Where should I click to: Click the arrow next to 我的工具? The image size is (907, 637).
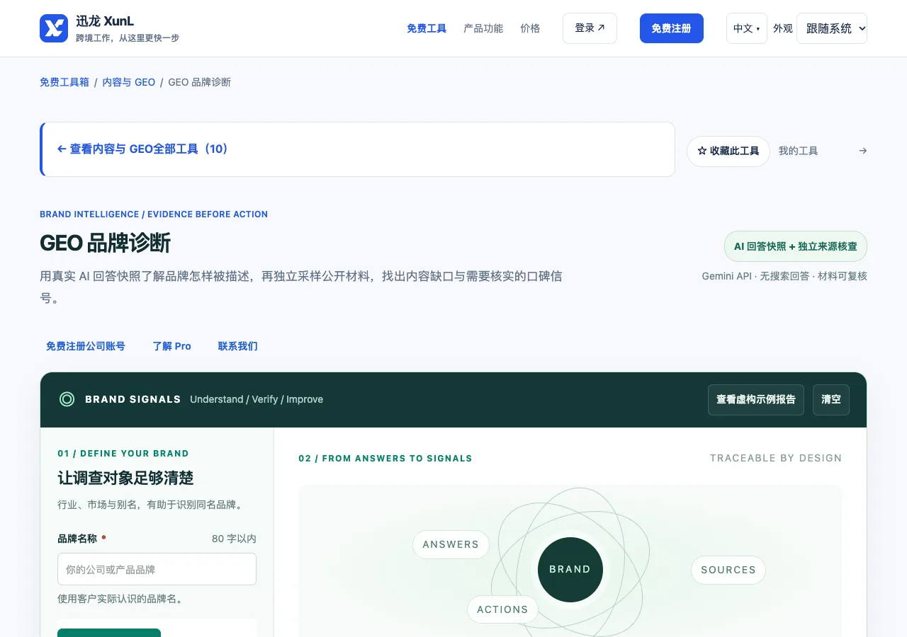(x=862, y=151)
